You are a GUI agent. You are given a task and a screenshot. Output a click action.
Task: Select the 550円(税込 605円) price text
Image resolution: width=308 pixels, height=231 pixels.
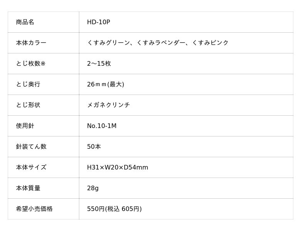(114, 209)
